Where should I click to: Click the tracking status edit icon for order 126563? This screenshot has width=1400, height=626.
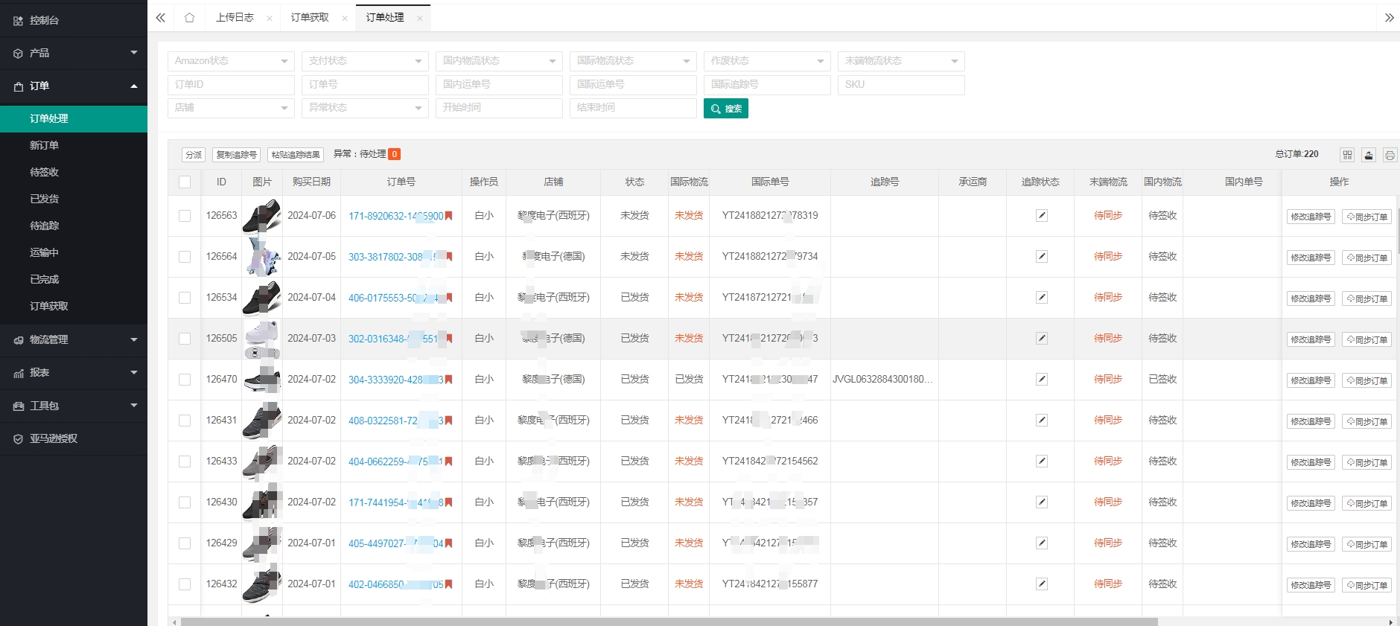click(x=1041, y=216)
